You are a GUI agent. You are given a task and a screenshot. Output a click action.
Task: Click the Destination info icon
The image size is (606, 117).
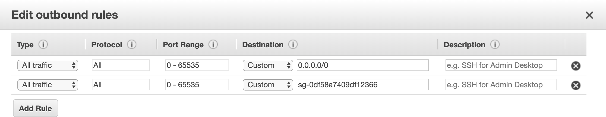[x=293, y=44]
